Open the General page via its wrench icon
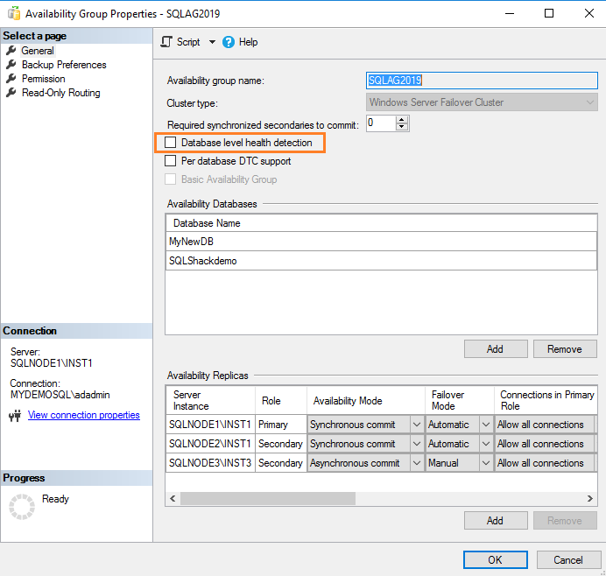The height and width of the screenshot is (576, 606). tap(11, 50)
